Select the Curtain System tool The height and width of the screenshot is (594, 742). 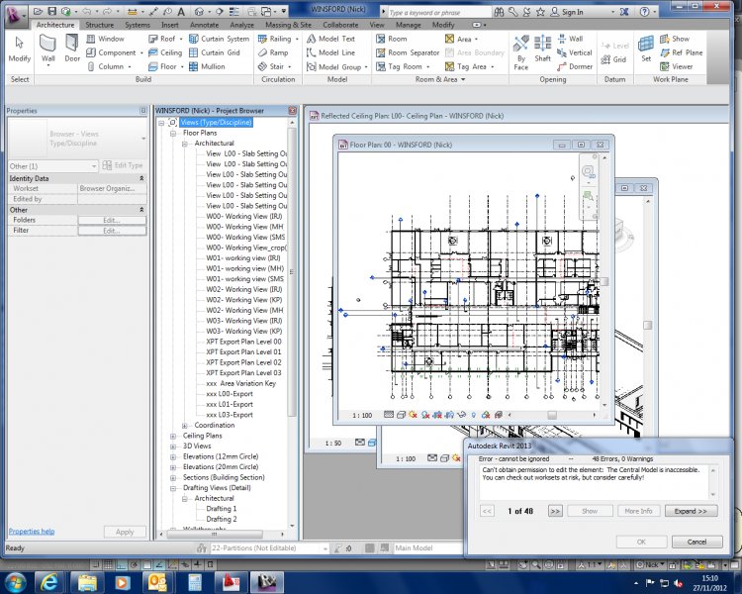pos(218,39)
